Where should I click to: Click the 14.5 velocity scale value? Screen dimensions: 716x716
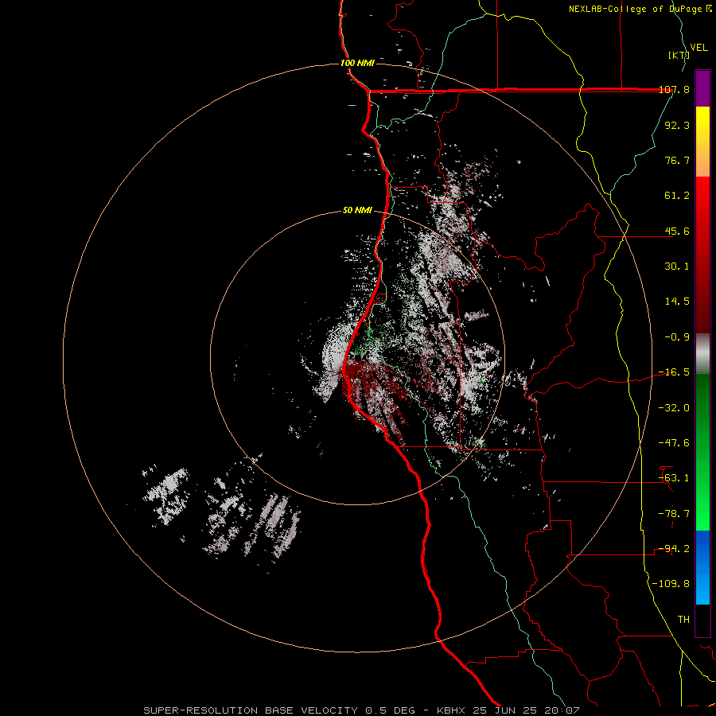tap(677, 302)
